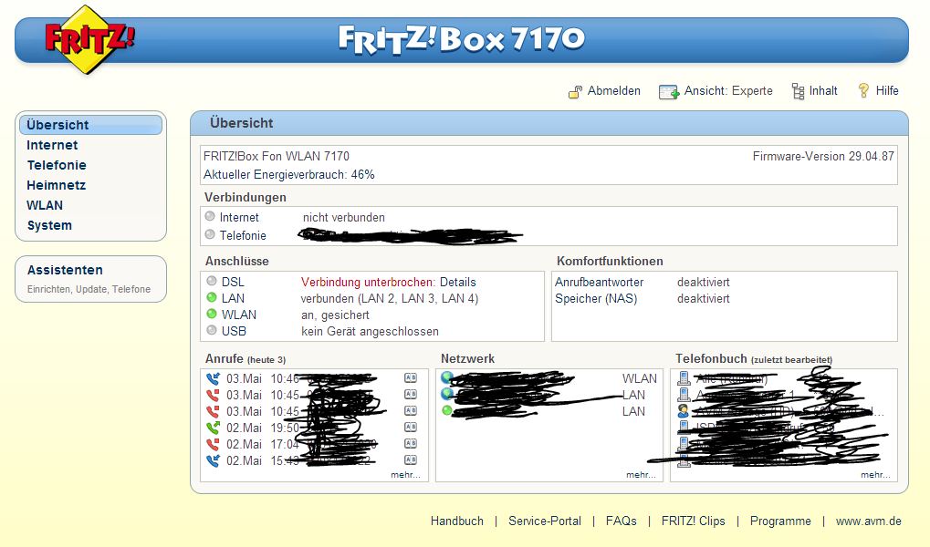Click 'FRITZ!Box Fon WLAN 7170' text
The width and height of the screenshot is (930, 547).
click(277, 157)
